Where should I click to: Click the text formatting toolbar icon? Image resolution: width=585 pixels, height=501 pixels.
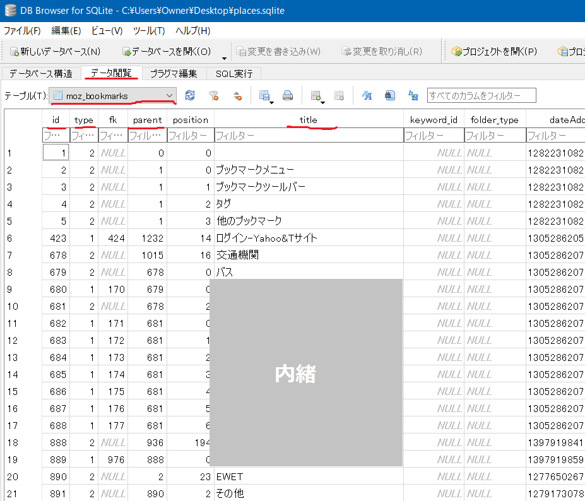[367, 95]
